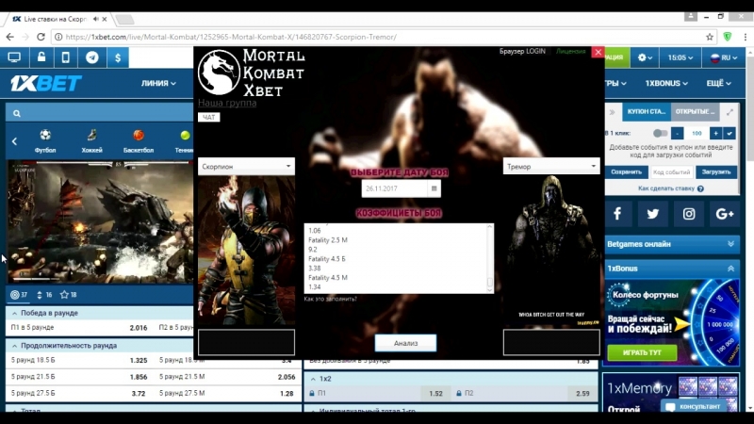754x424 pixels.
Task: Open Facebook social icon
Action: click(x=617, y=214)
